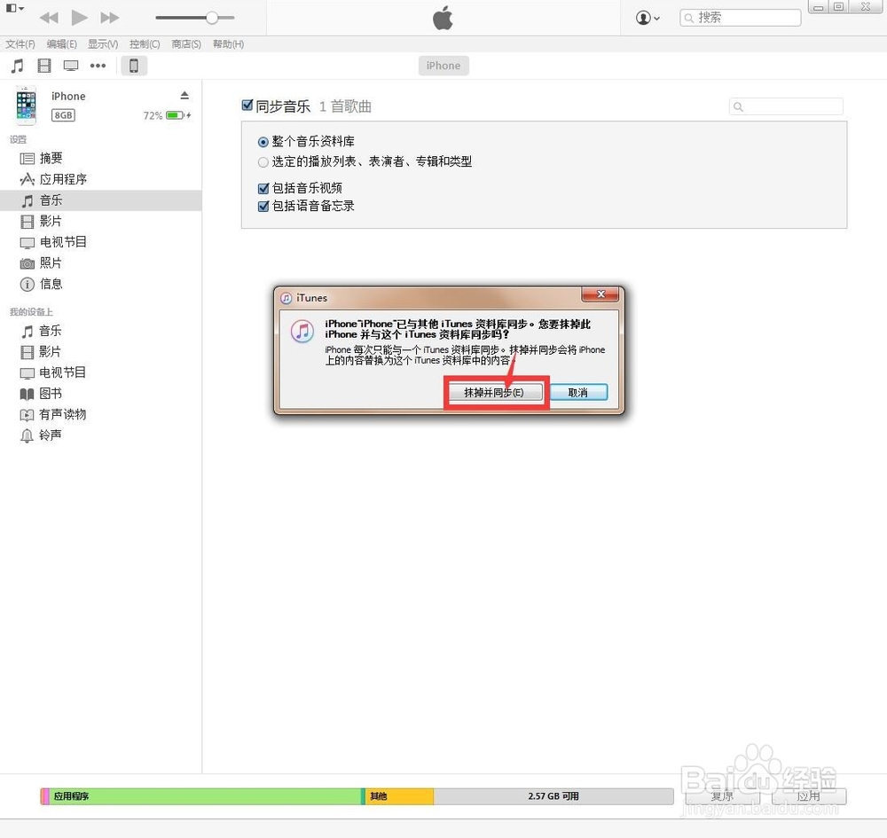Click the '1 首歌曲' song count text
887x838 pixels.
coord(345,106)
